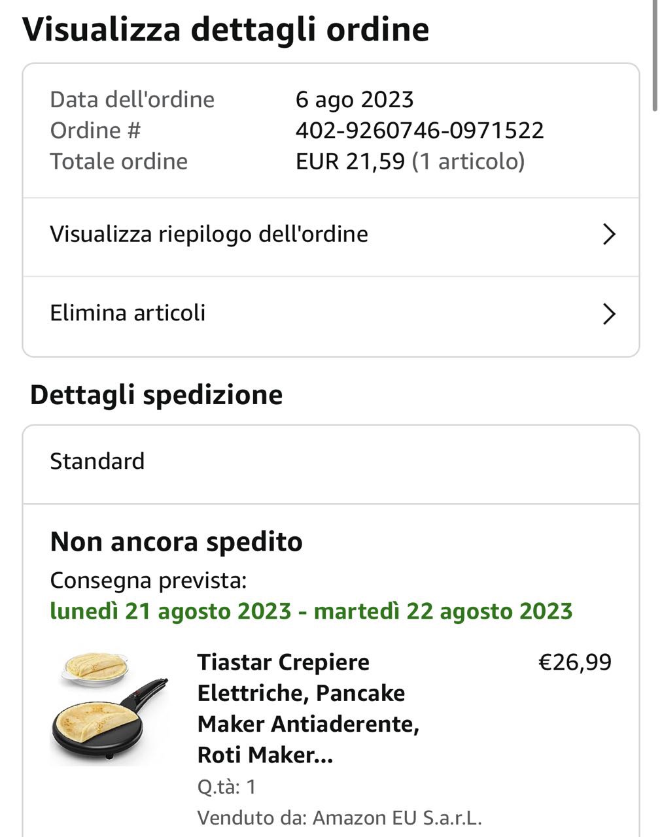Click the Consegna prevista label
The width and height of the screenshot is (662, 837).
pos(148,580)
